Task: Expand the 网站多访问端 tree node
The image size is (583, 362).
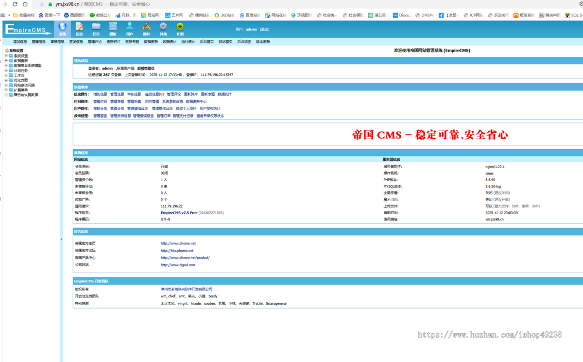Action: pyautogui.click(x=6, y=85)
